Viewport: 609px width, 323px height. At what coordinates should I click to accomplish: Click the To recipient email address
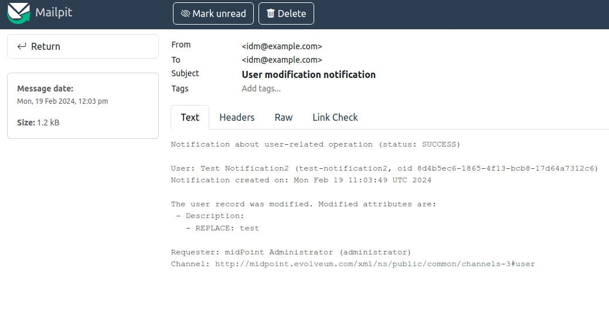[x=282, y=60]
